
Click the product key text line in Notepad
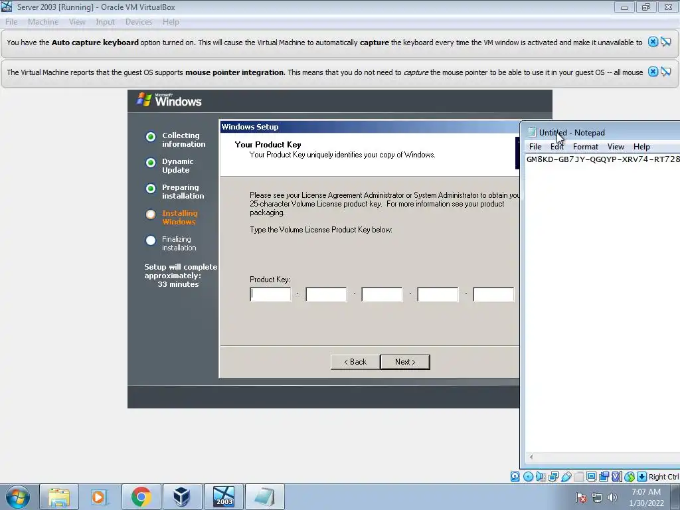(x=603, y=159)
